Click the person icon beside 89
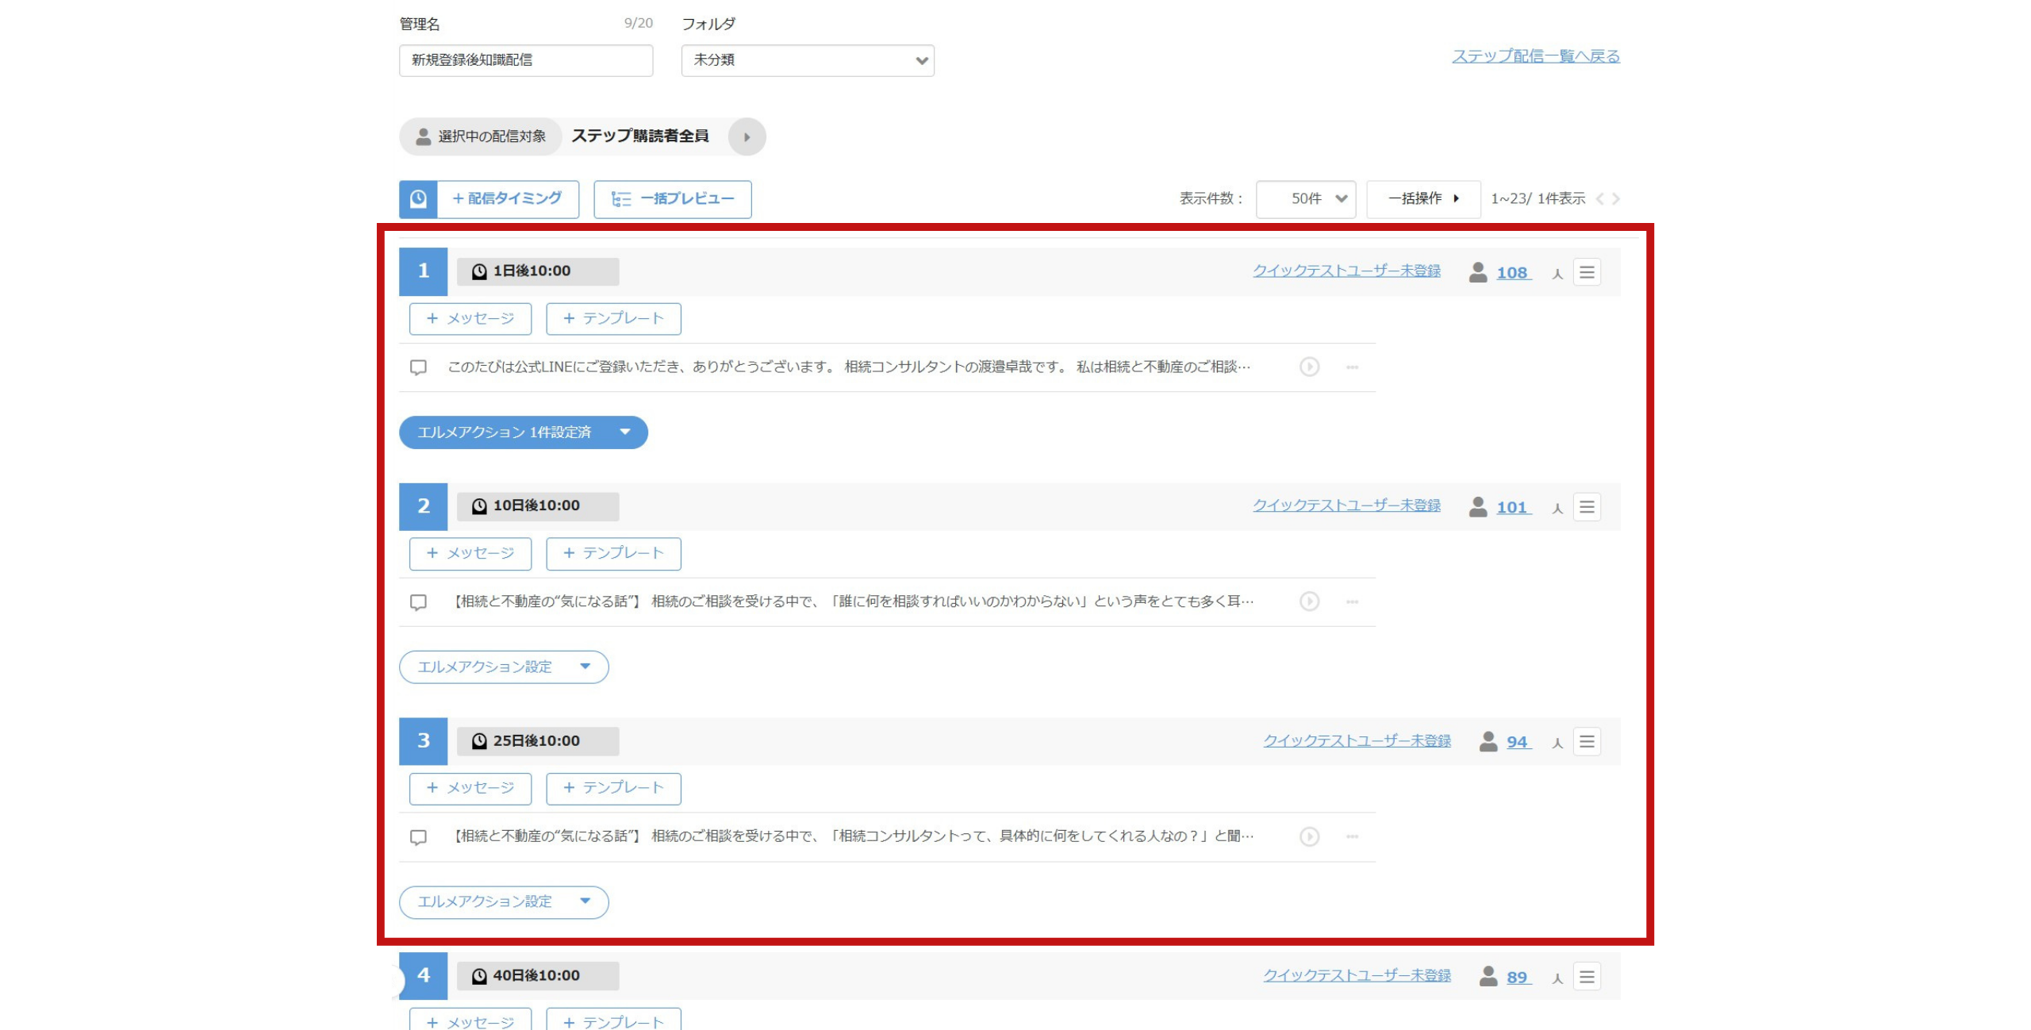The width and height of the screenshot is (2031, 1030). [x=1488, y=977]
